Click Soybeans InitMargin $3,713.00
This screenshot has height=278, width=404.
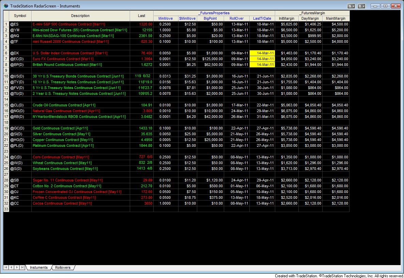(x=287, y=169)
